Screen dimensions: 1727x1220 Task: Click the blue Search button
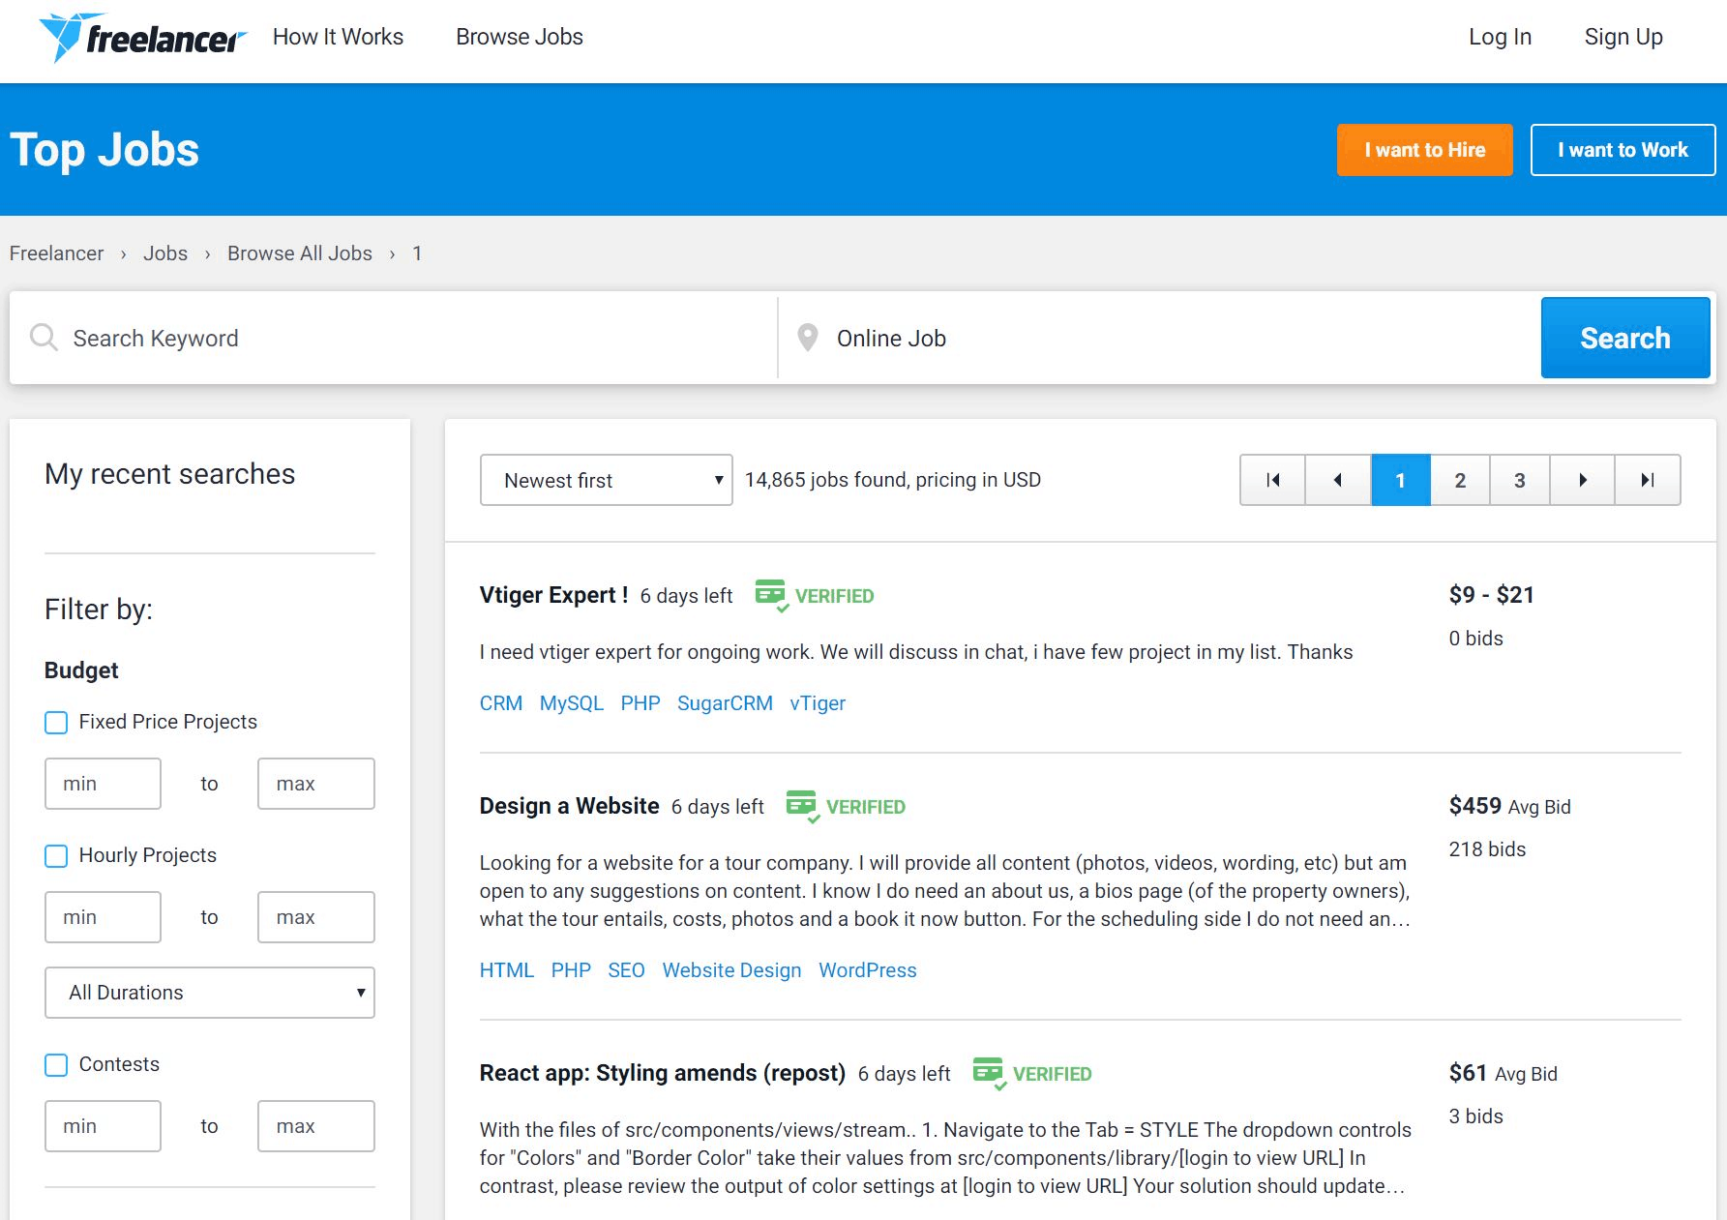[x=1625, y=338]
